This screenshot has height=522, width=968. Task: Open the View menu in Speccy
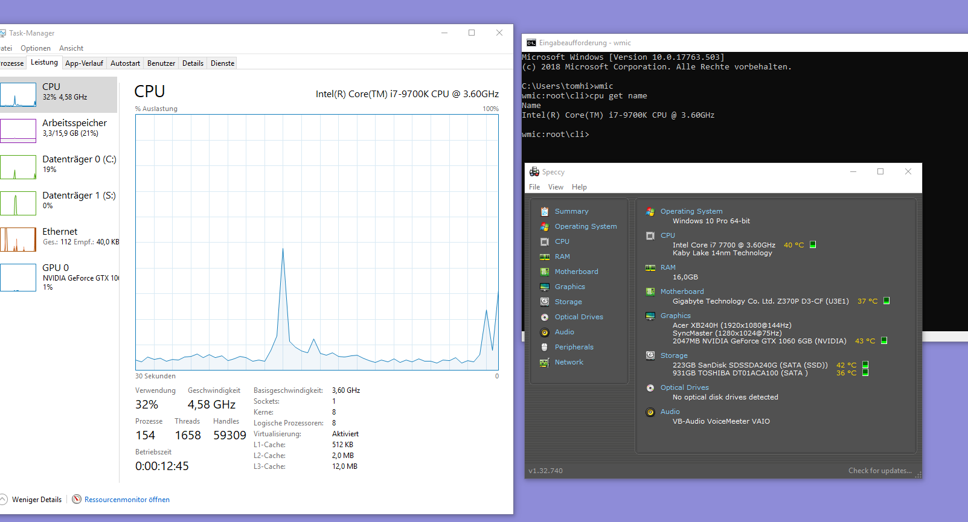pyautogui.click(x=556, y=187)
